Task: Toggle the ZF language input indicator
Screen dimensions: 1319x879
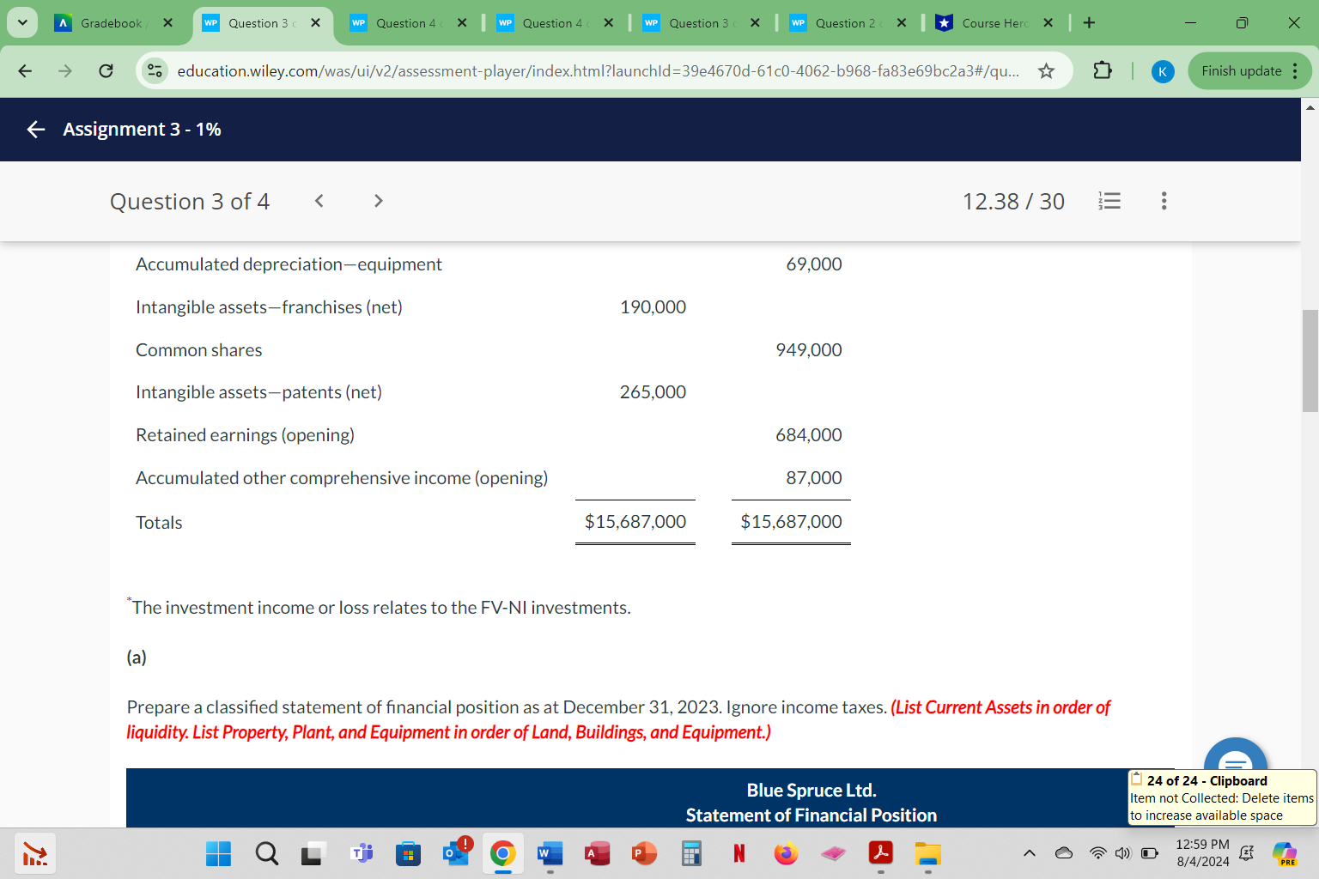Action: tap(1246, 853)
